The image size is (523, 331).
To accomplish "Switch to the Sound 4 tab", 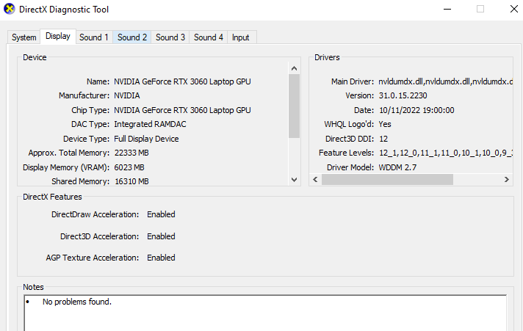I will (x=209, y=37).
